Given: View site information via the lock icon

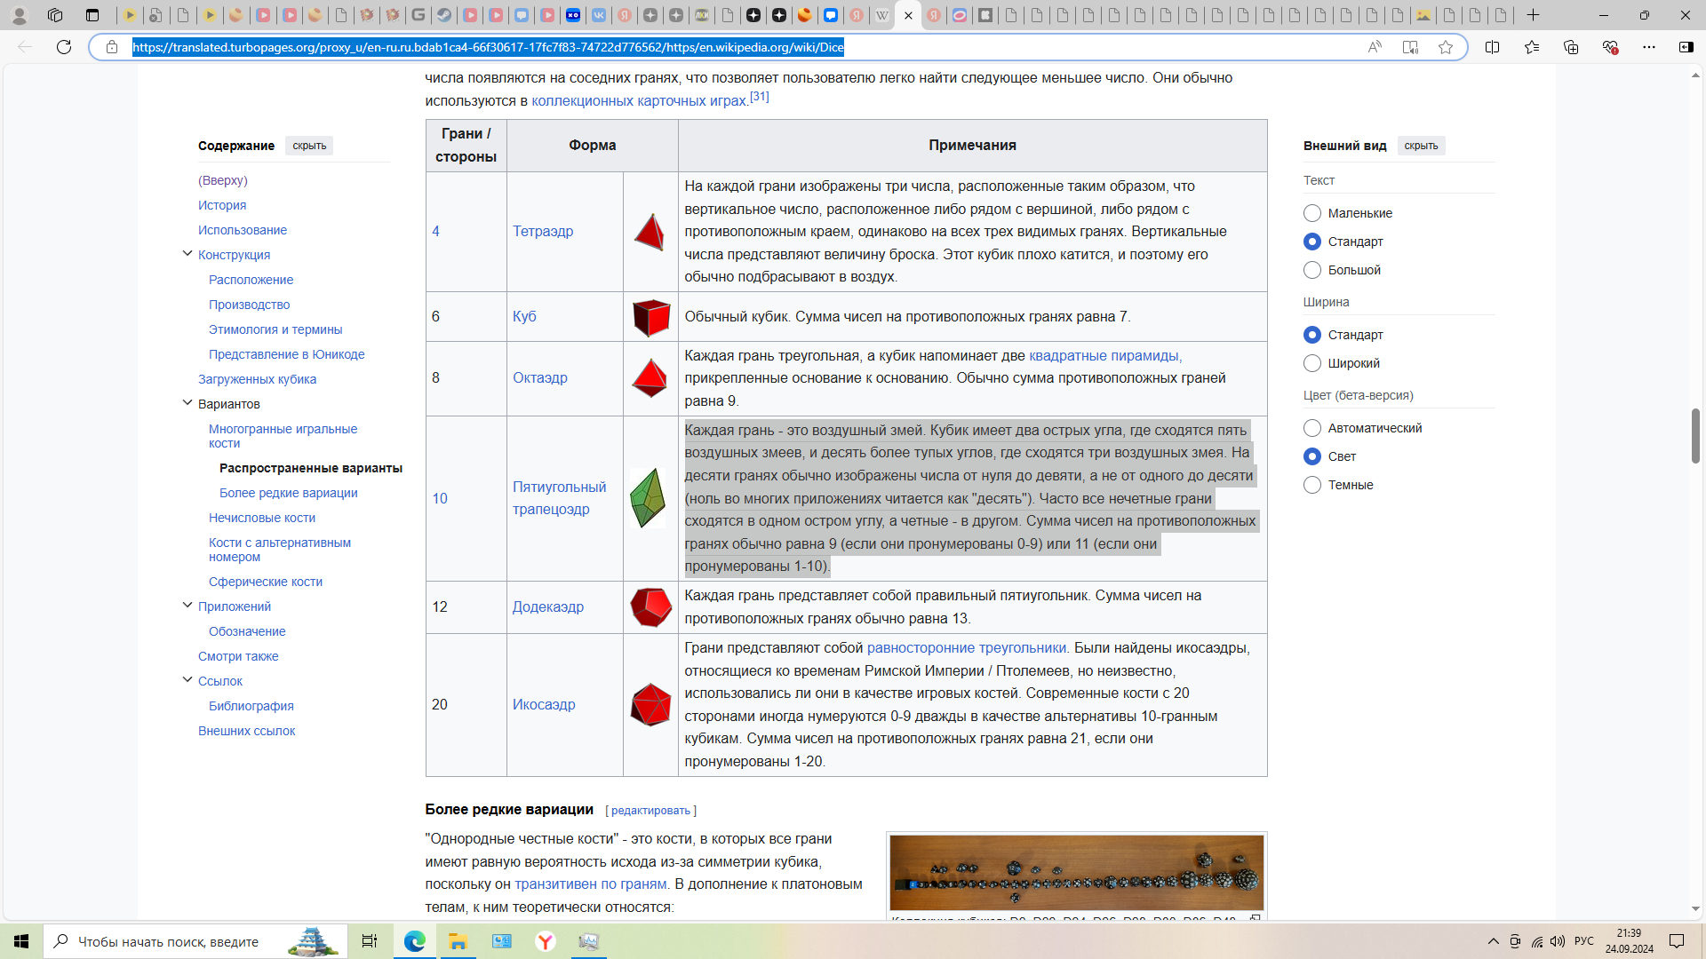Looking at the screenshot, I should pos(112,47).
